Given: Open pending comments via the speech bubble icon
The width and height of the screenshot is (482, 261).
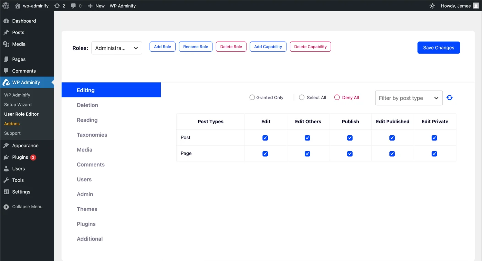Looking at the screenshot, I should 73,6.
